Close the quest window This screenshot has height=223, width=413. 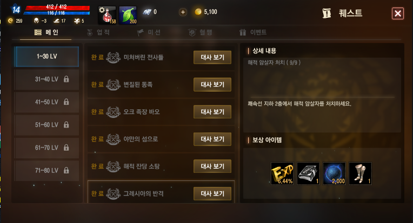(x=398, y=13)
